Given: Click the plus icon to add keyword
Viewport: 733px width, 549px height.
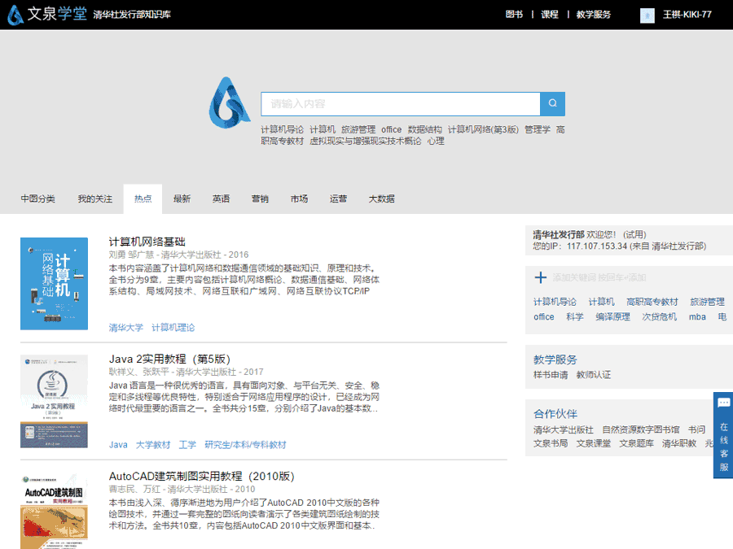Looking at the screenshot, I should tap(541, 278).
